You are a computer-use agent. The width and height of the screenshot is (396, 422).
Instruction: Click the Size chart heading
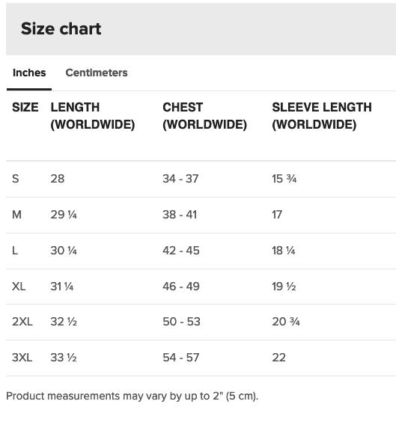tap(61, 28)
